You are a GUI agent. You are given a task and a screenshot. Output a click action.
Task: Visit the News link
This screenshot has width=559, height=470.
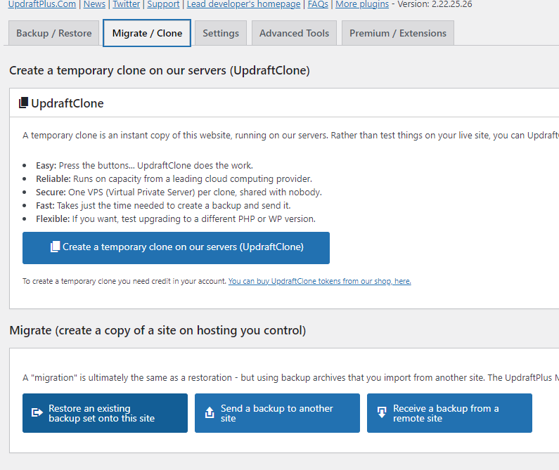(94, 4)
